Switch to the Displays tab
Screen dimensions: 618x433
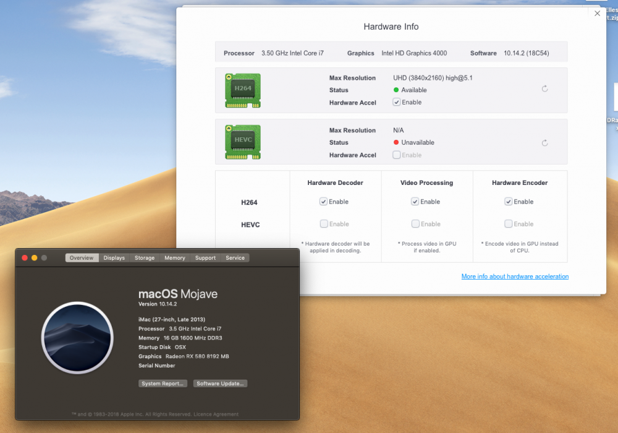click(x=114, y=257)
